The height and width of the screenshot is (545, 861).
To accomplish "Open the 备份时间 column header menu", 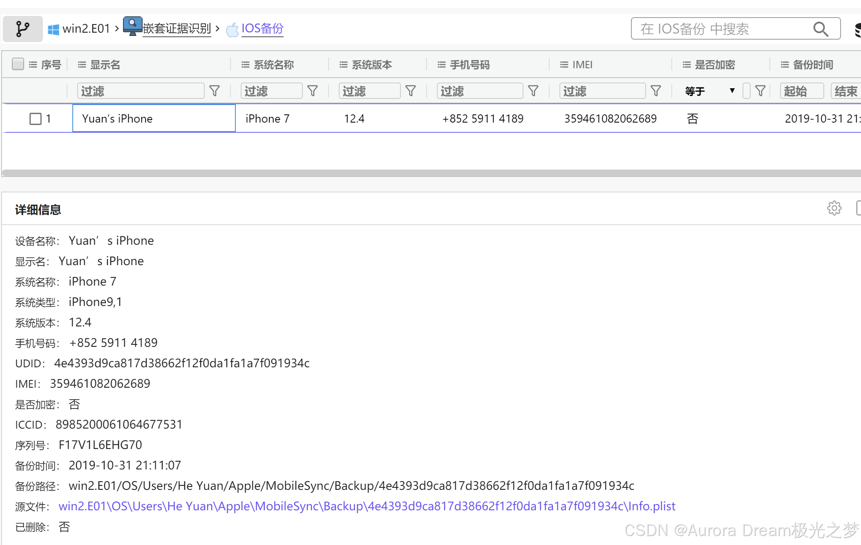I will [785, 65].
